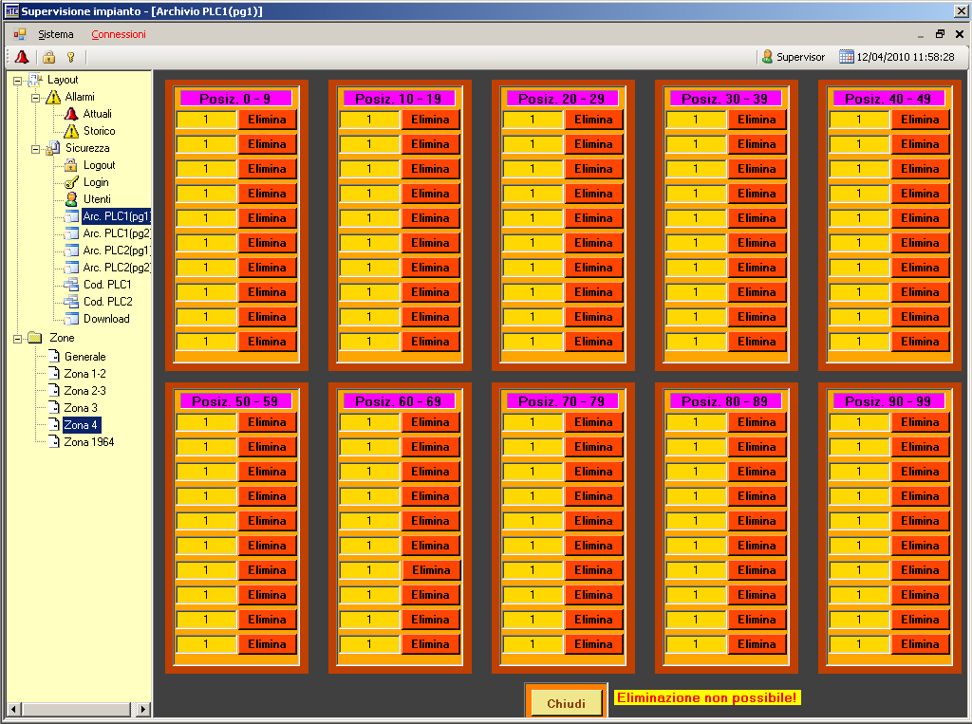The height and width of the screenshot is (724, 972).
Task: Collapse the Allarmi tree node
Action: point(35,98)
